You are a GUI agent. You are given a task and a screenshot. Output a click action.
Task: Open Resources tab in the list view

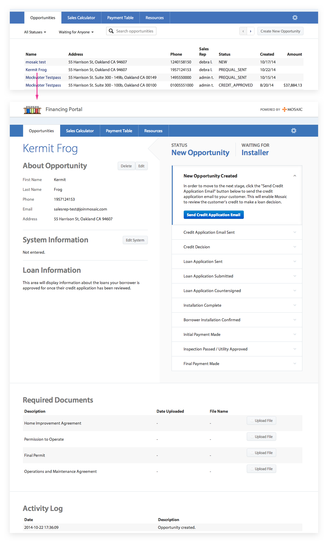pos(155,18)
